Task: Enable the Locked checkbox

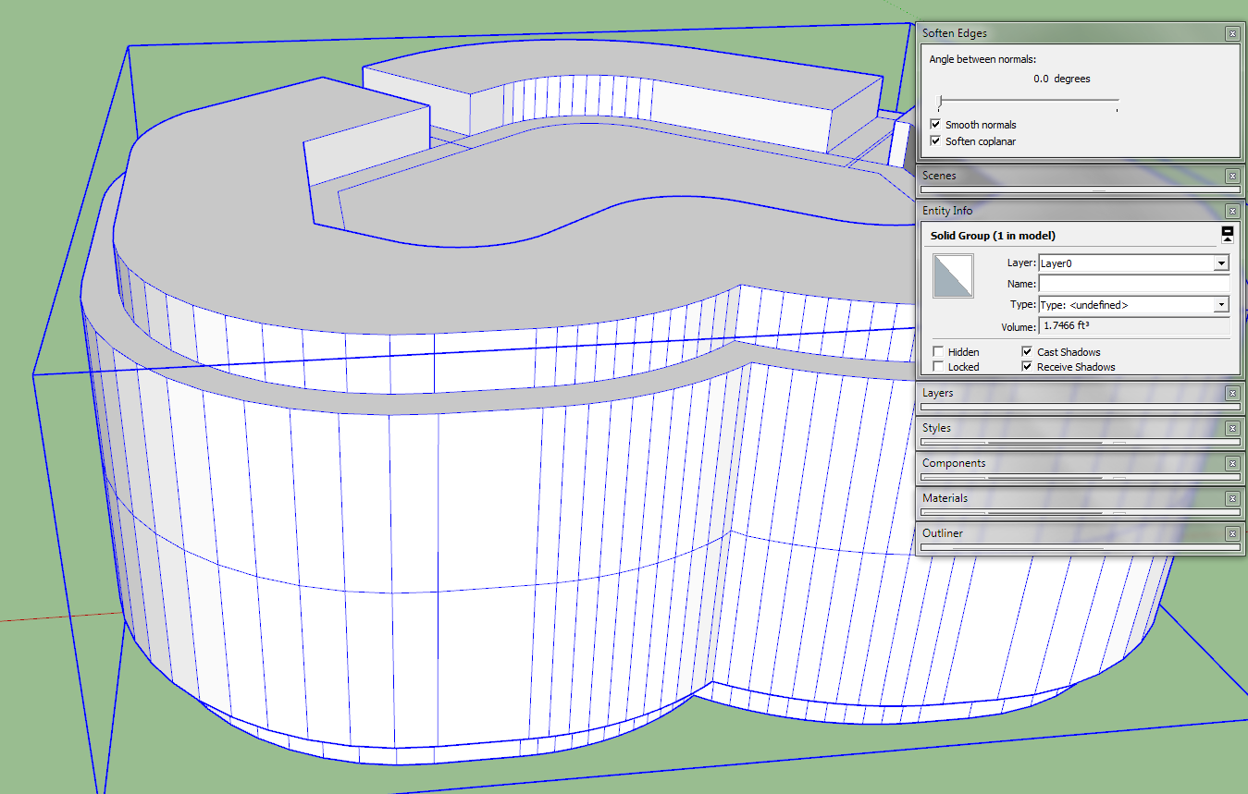Action: pyautogui.click(x=938, y=367)
